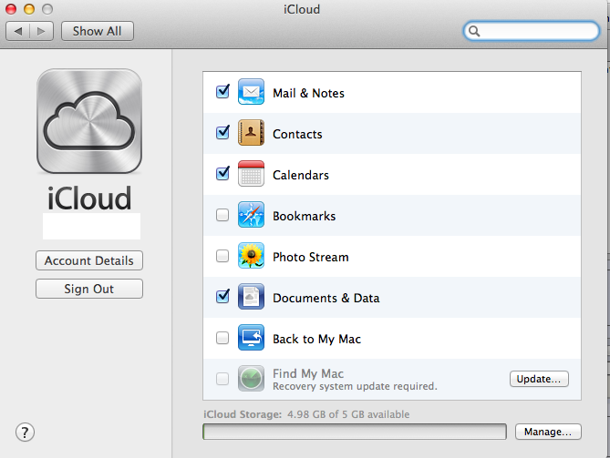Go forward with the right arrow
Screen dimensions: 610x458
pyautogui.click(x=41, y=31)
